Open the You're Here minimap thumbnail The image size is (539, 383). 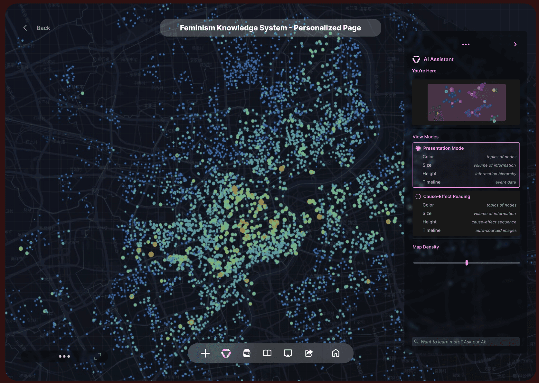467,102
